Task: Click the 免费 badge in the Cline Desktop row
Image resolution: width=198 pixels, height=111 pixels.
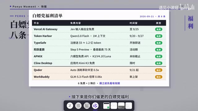Action: (159, 63)
